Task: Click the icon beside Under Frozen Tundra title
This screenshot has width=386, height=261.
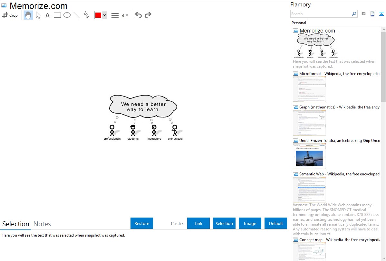Action: (x=295, y=140)
